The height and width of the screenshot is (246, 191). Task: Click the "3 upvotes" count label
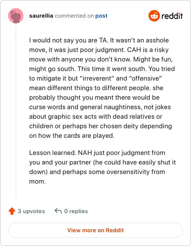32,211
